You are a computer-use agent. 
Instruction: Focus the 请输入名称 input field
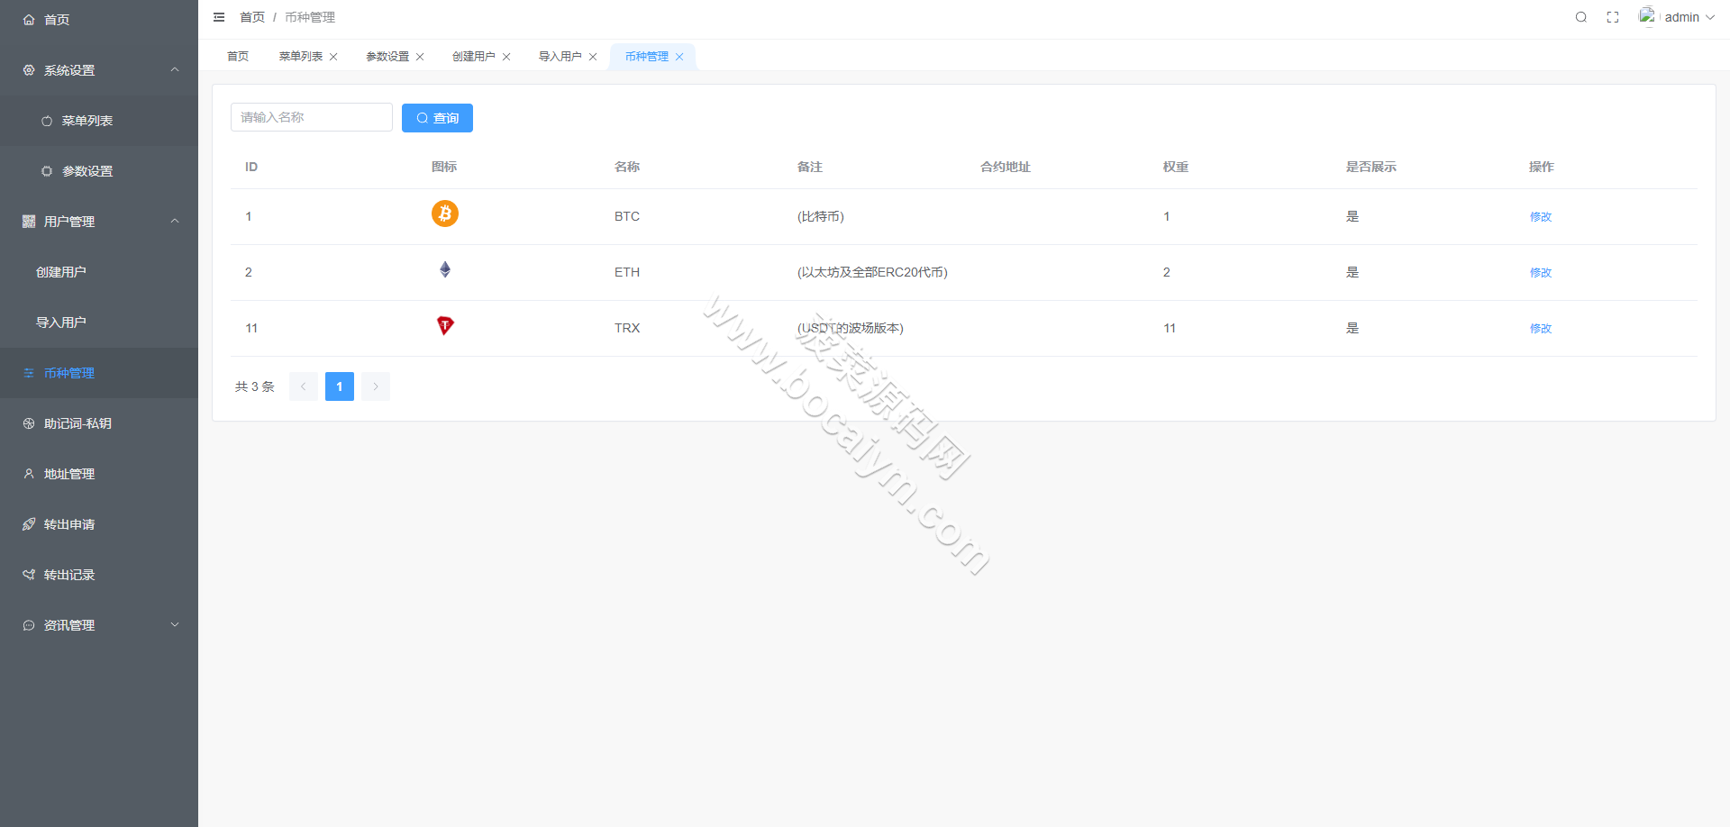point(312,117)
